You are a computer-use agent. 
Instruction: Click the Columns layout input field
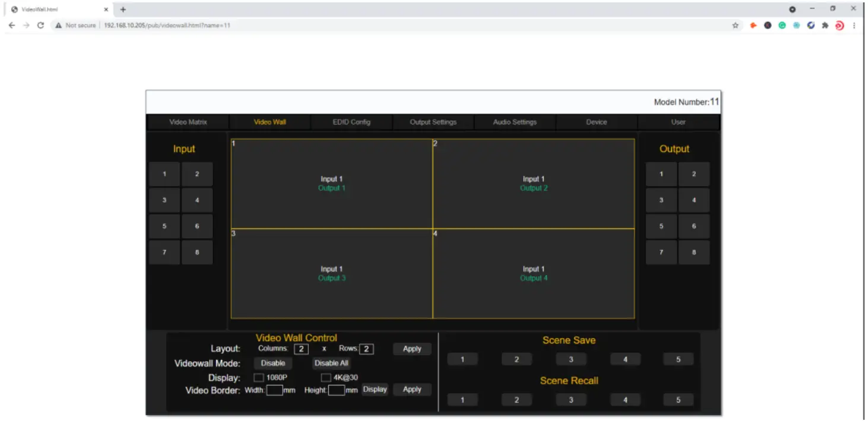300,349
